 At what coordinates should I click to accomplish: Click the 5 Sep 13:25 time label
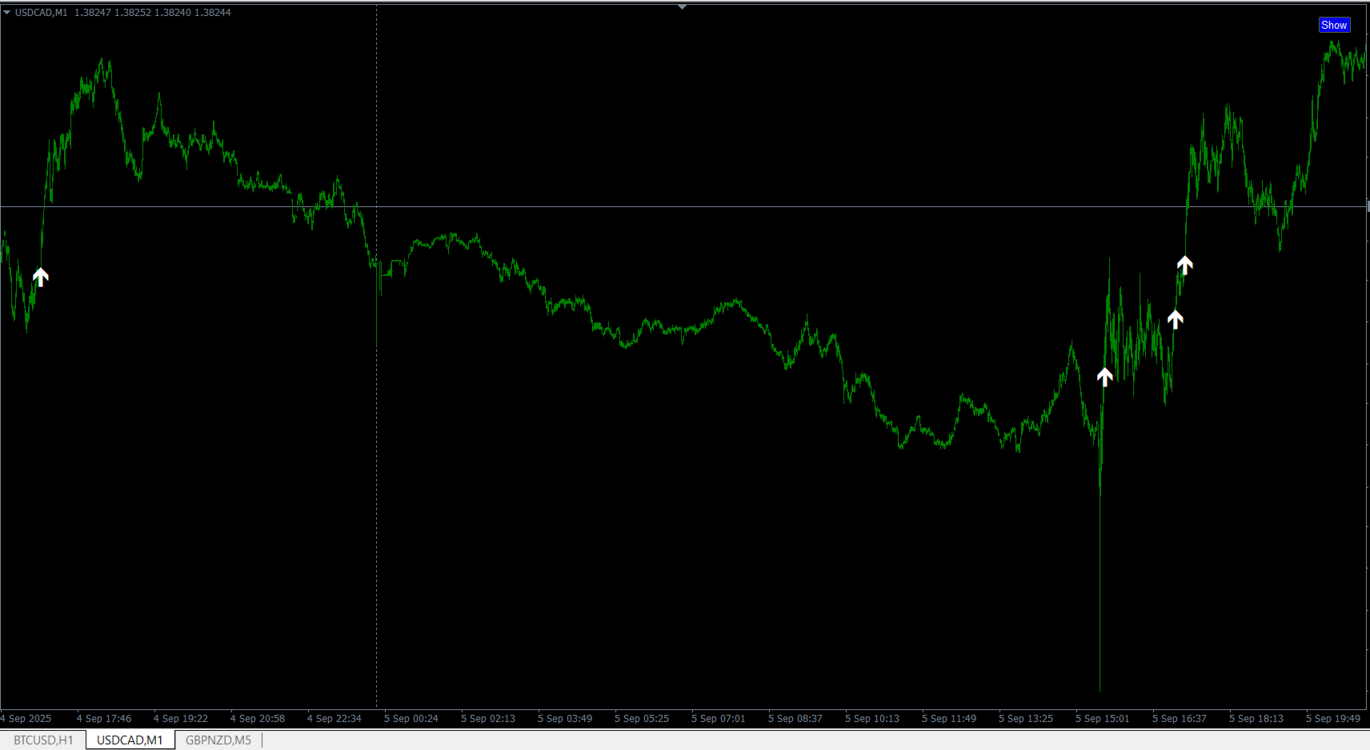[1026, 719]
